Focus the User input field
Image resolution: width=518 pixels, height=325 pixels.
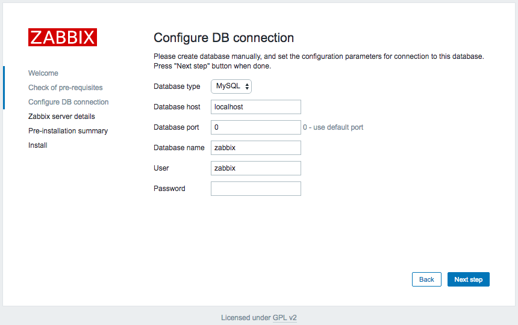coord(256,168)
